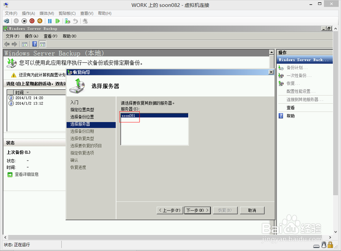Pause the virtual machine

pyautogui.click(x=50, y=21)
